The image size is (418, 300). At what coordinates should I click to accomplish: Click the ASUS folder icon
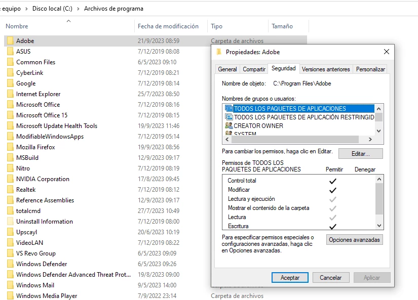(10, 52)
